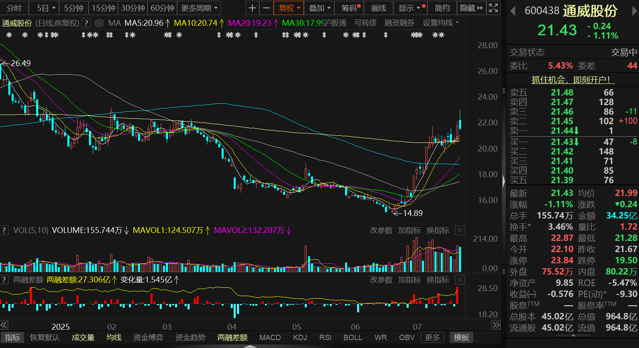Click 改参数 in the VOL panel
The image size is (639, 348).
[x=381, y=230]
